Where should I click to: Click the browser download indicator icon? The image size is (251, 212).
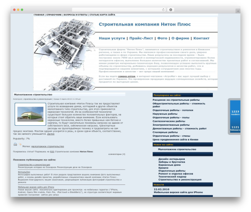pyautogui.click(x=171, y=10)
